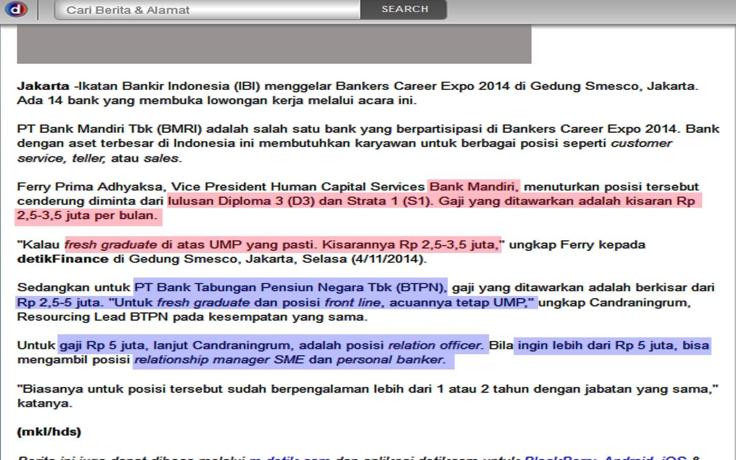The width and height of the screenshot is (736, 460).
Task: Click the italic "relationship manager SME" text
Action: tap(219, 360)
